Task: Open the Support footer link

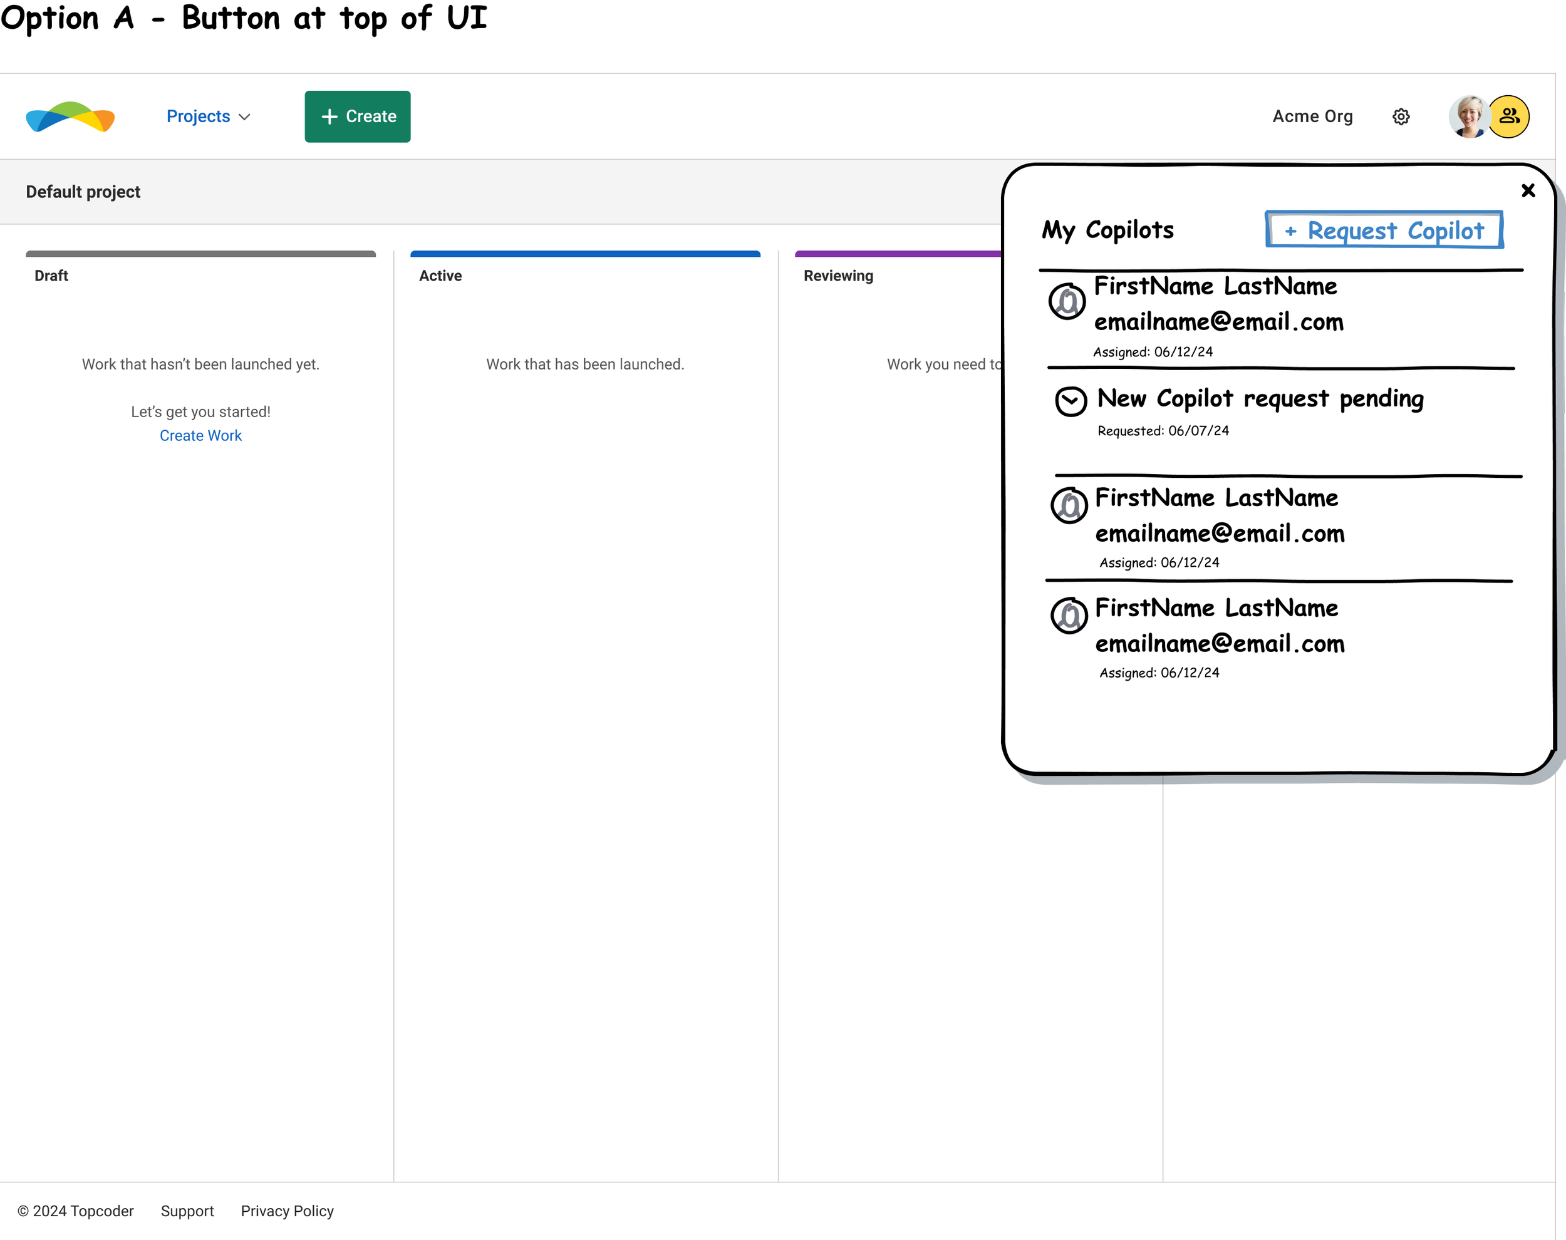Action: [x=187, y=1211]
